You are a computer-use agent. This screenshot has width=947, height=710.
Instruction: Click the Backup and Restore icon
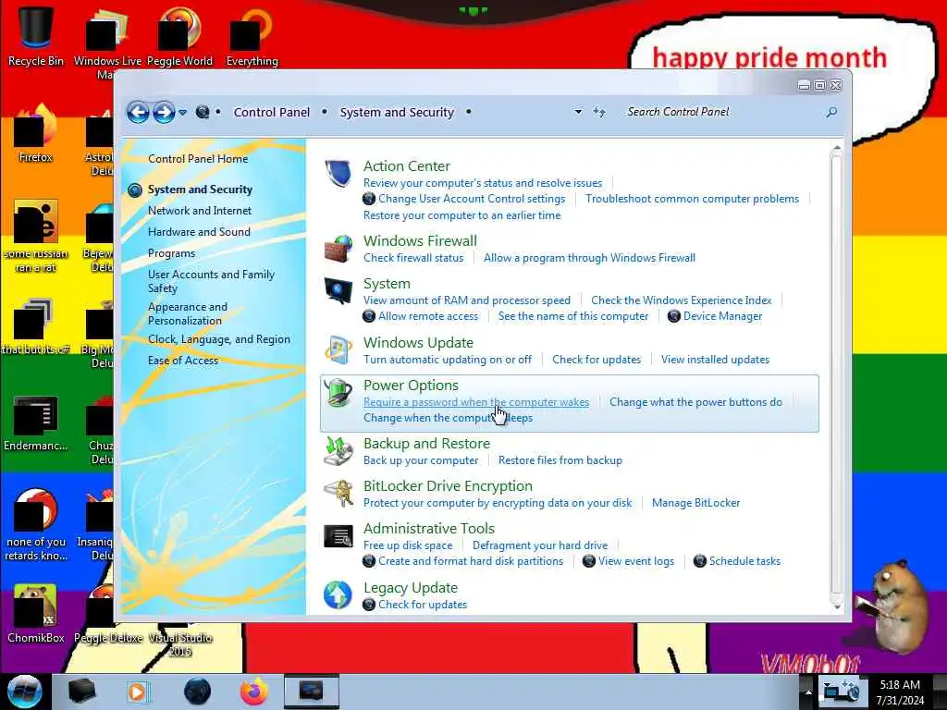click(x=338, y=451)
